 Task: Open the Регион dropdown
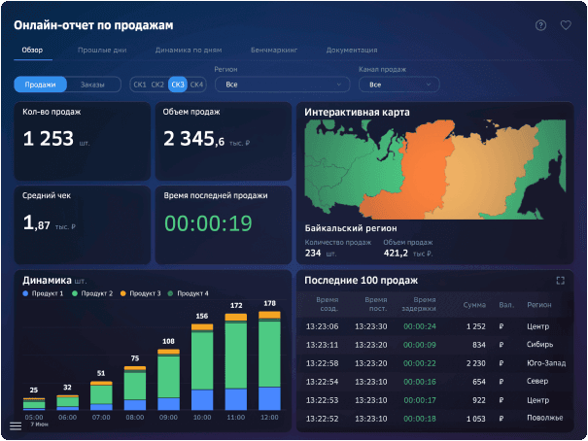pyautogui.click(x=283, y=85)
